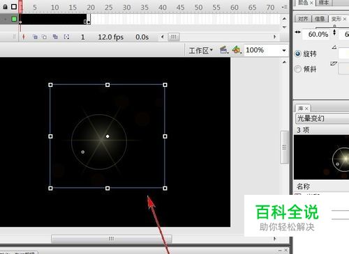349x254 pixels.
Task: Click the 60.0% width scale field
Action: coord(316,35)
